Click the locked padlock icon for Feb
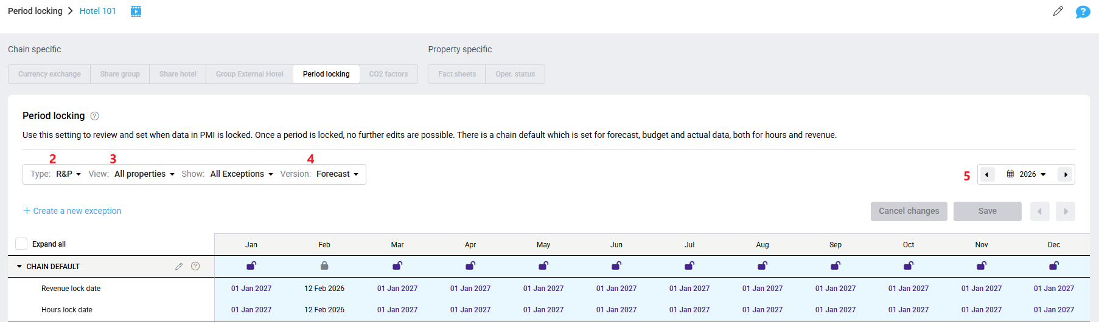 (x=324, y=265)
